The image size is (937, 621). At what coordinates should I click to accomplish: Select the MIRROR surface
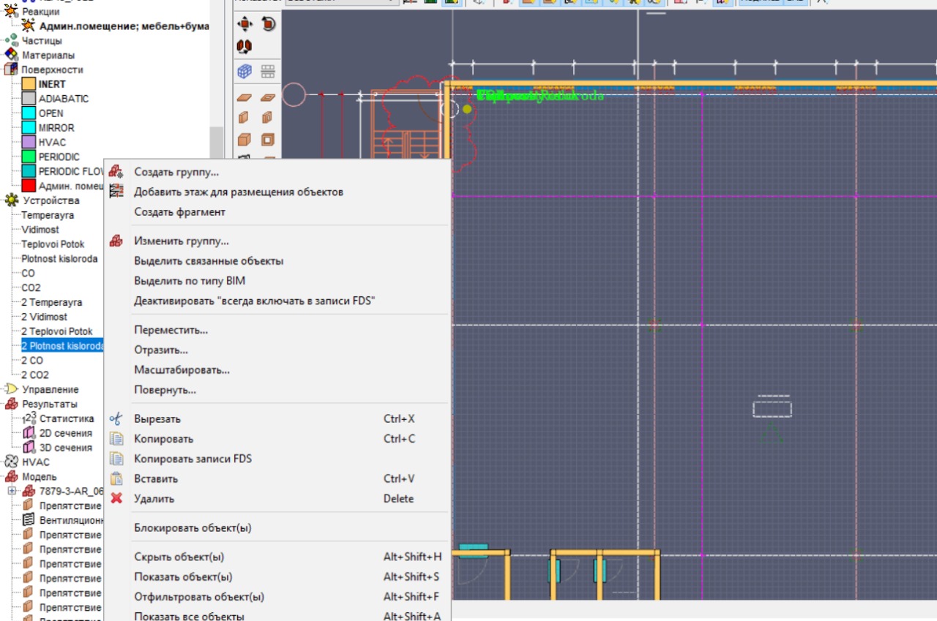pyautogui.click(x=56, y=128)
